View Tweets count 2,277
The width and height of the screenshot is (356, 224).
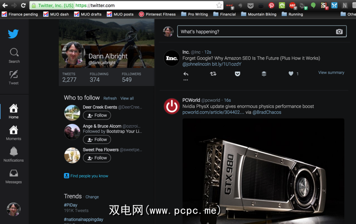click(69, 77)
